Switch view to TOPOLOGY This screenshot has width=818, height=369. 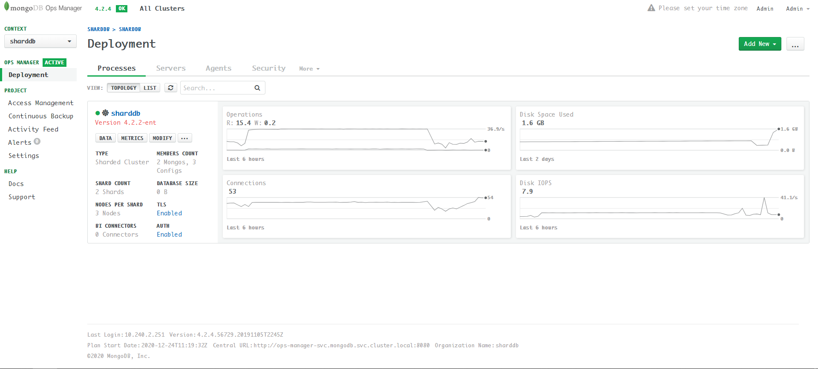(x=124, y=88)
